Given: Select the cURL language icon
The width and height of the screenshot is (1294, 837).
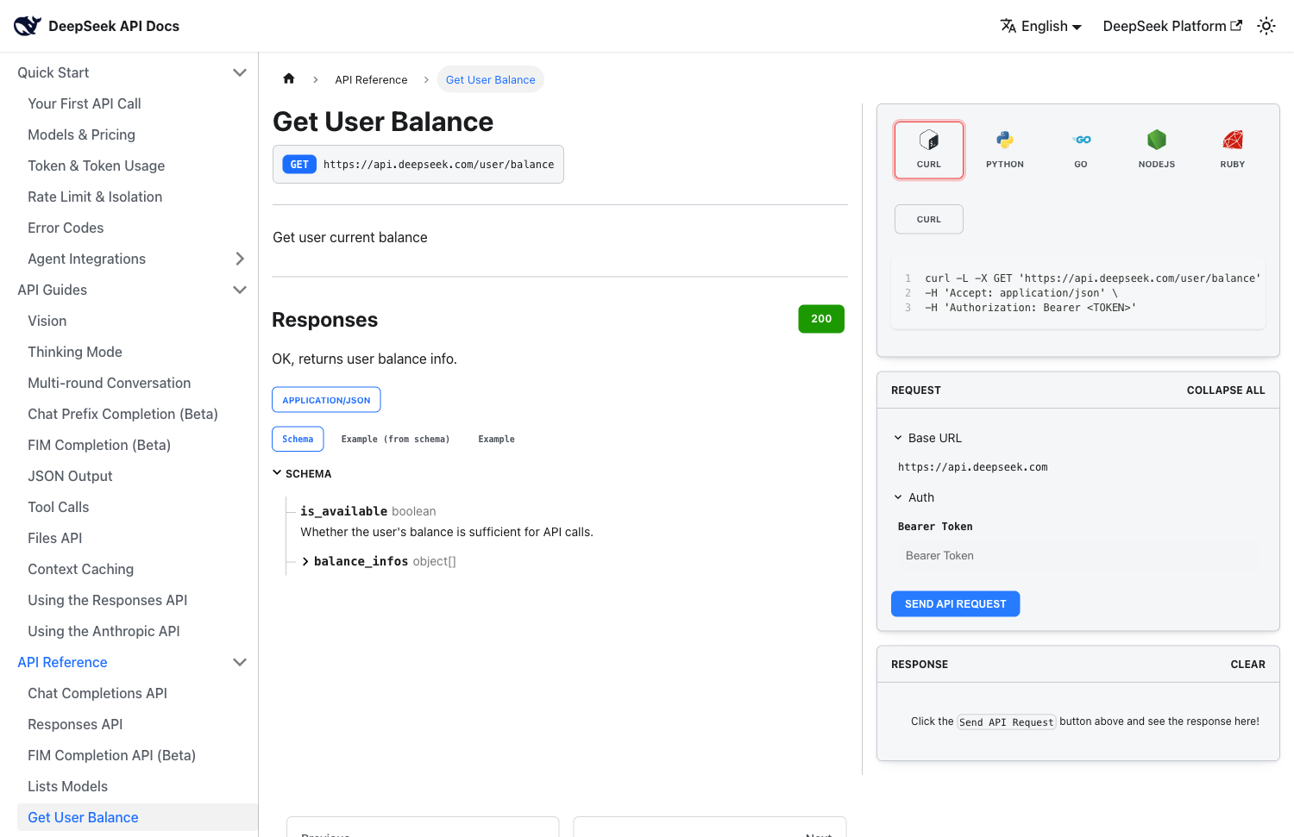Looking at the screenshot, I should click(929, 150).
